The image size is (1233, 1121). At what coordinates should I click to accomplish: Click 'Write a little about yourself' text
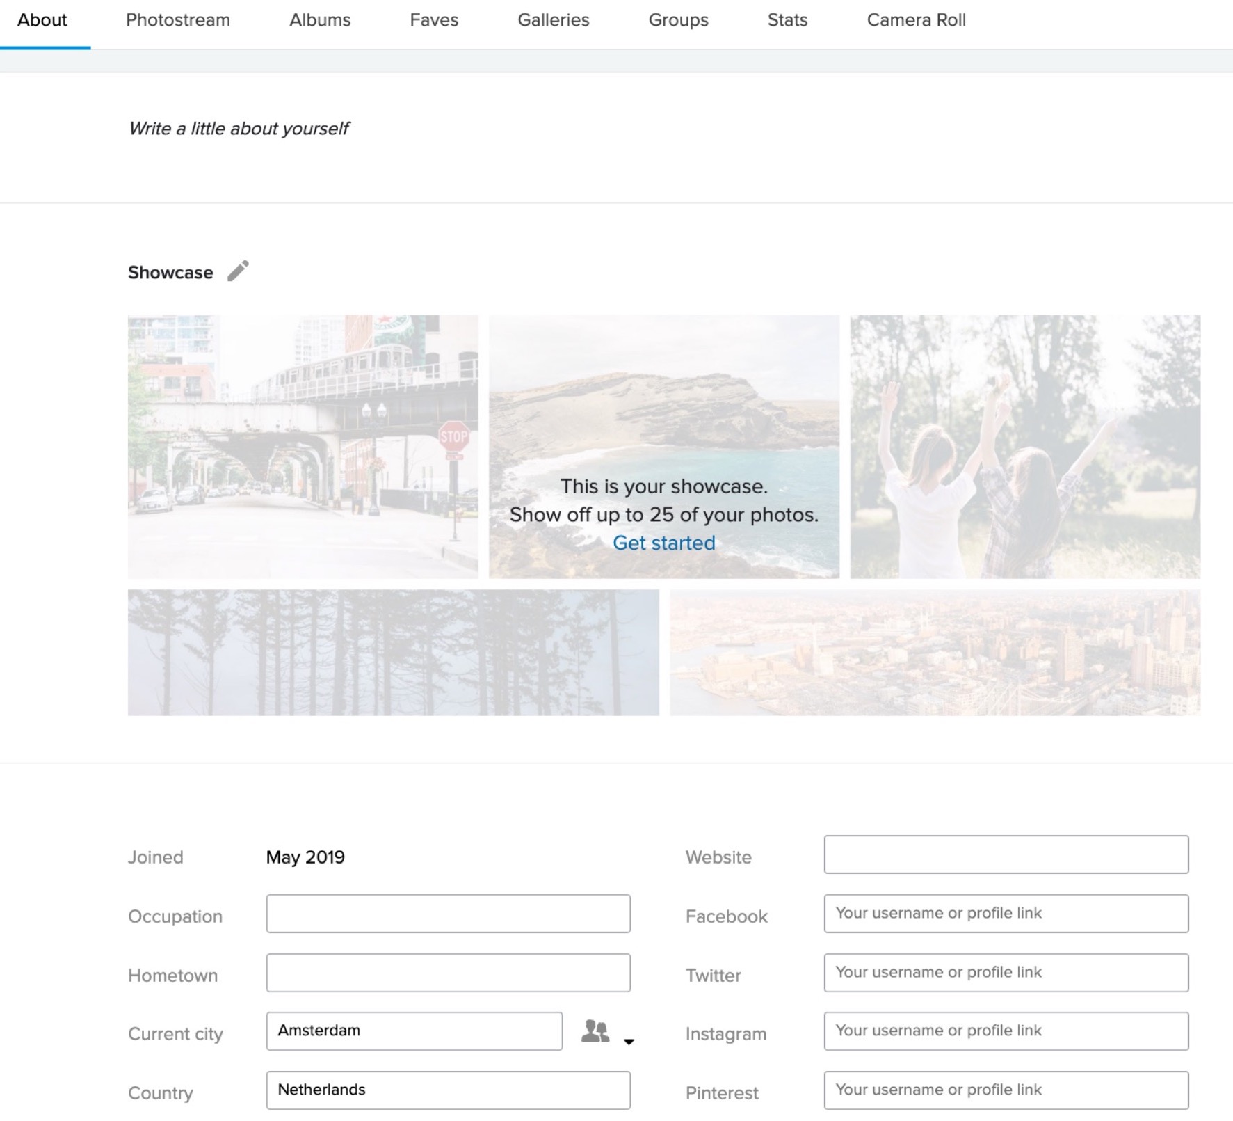coord(239,129)
